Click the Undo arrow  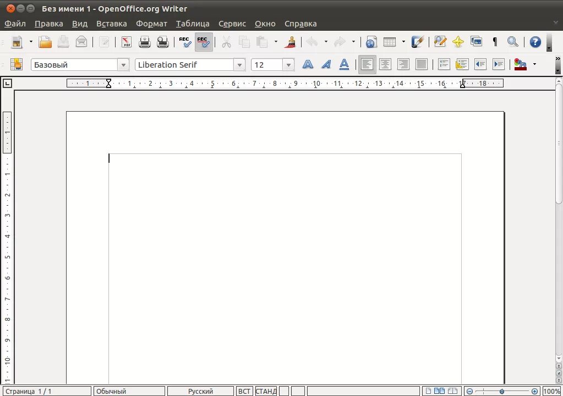point(312,42)
